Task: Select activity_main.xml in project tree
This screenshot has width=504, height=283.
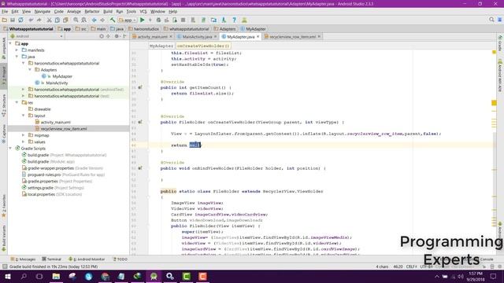Action: 55,122
